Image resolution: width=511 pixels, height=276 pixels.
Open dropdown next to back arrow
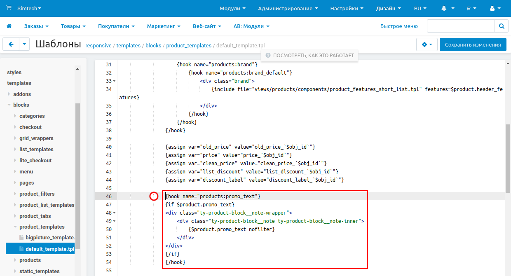point(24,44)
